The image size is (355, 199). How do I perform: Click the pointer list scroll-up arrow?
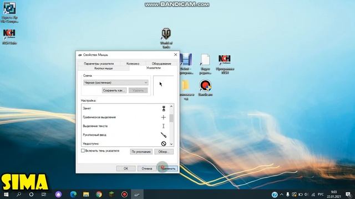(x=171, y=106)
